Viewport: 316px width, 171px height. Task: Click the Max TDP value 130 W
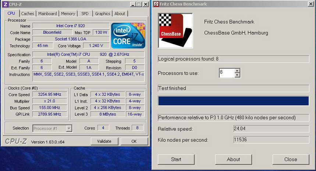[x=101, y=32]
